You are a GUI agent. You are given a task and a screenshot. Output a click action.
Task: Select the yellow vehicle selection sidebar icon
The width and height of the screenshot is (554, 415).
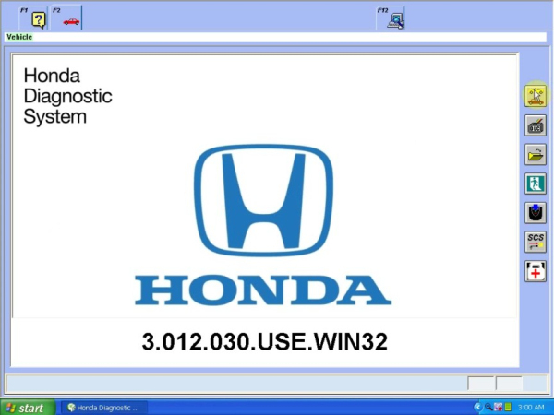click(x=536, y=96)
